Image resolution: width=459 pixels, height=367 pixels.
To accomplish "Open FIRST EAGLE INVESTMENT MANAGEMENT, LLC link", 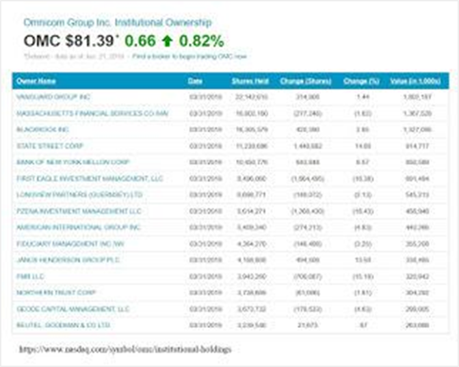I will point(90,178).
